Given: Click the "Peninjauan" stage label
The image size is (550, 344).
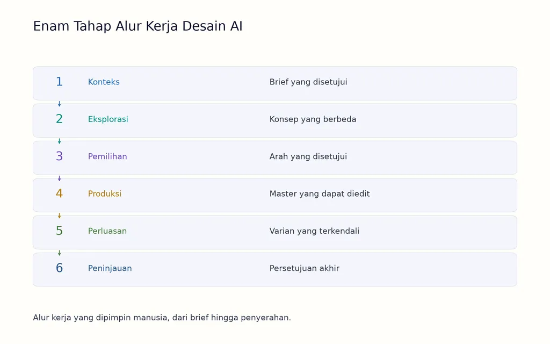Looking at the screenshot, I should point(110,269).
